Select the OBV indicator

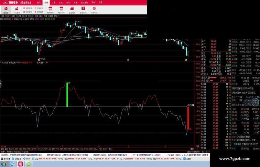(46, 149)
